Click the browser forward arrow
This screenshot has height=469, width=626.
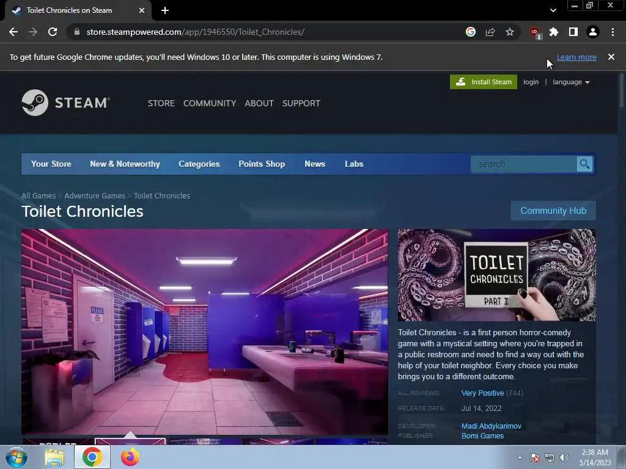click(x=33, y=32)
